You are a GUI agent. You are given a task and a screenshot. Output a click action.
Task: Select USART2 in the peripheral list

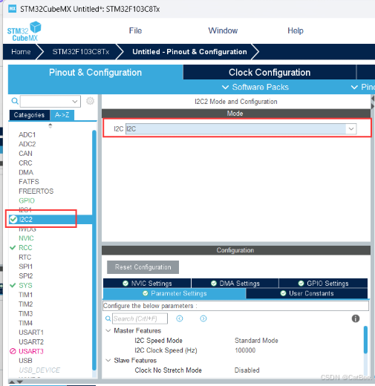point(31,342)
